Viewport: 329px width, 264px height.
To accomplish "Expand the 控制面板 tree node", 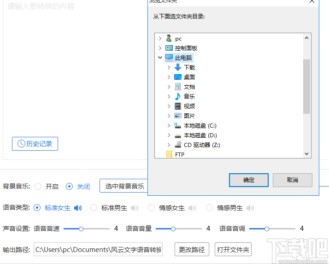I will pos(160,48).
